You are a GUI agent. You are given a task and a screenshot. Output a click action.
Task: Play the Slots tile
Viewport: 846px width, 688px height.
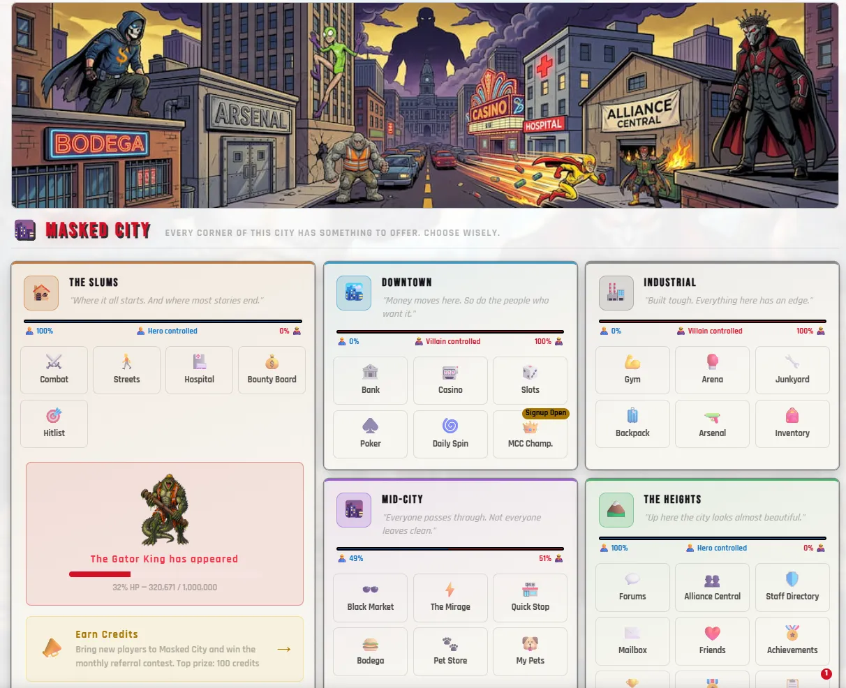tap(530, 380)
